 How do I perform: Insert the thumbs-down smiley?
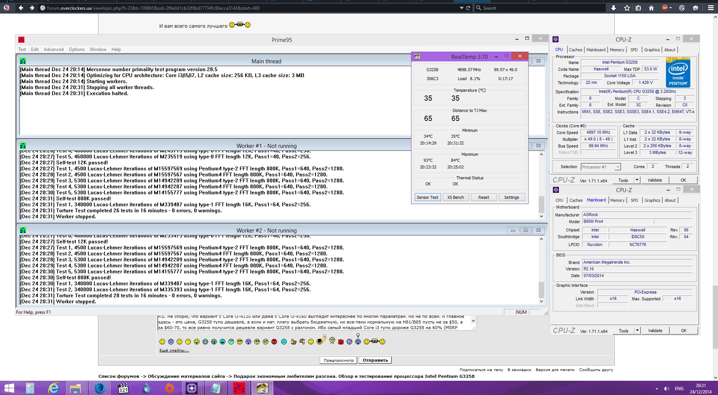pos(302,341)
